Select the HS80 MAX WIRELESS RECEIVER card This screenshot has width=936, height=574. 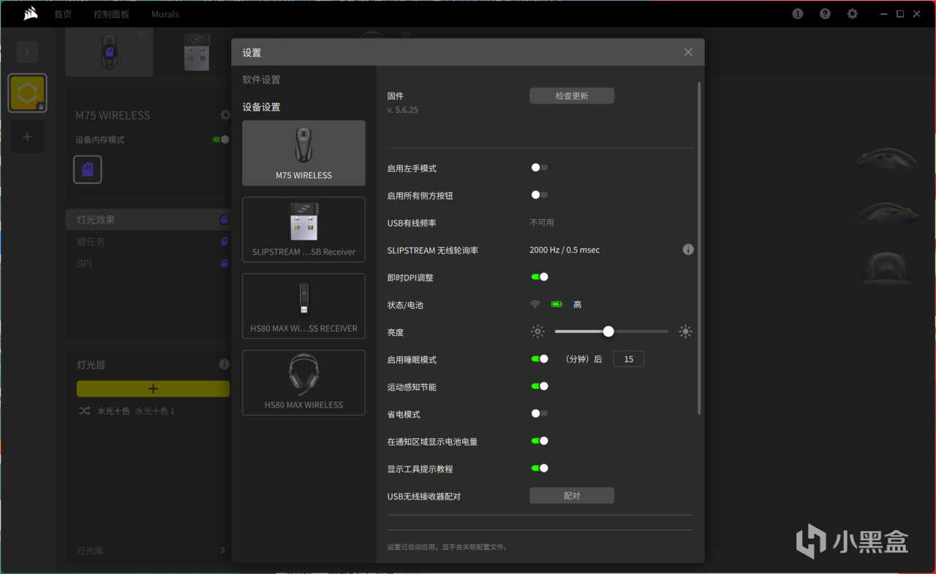[x=303, y=306]
